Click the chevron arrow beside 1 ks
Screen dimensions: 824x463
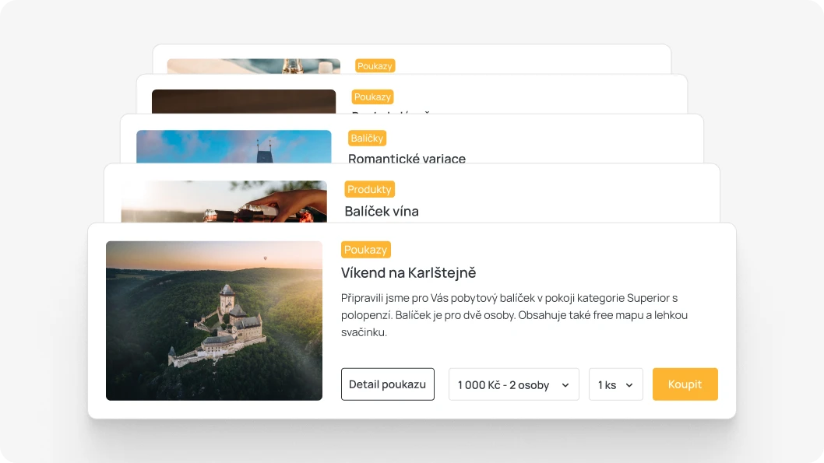tap(629, 385)
